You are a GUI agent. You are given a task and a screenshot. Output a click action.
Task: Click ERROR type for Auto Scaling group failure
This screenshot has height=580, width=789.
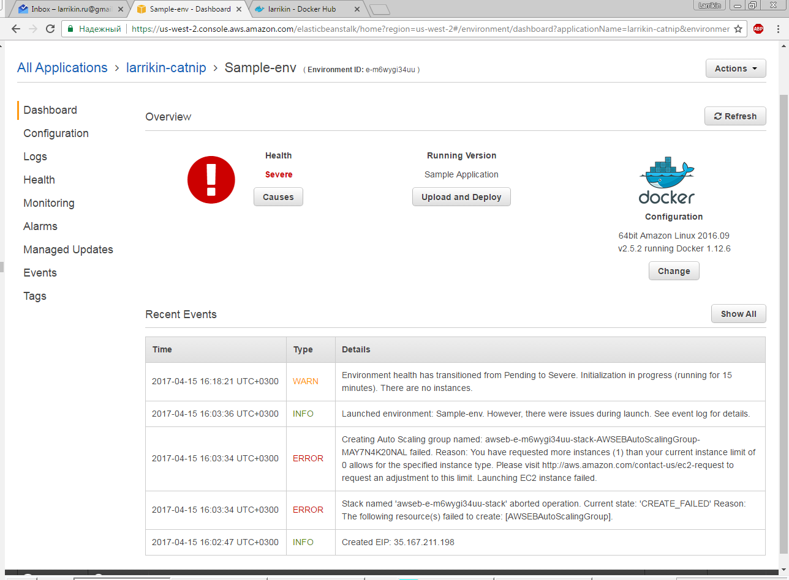(308, 458)
